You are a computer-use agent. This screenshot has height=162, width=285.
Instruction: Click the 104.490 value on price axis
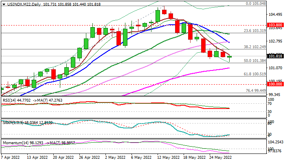pos(275,14)
